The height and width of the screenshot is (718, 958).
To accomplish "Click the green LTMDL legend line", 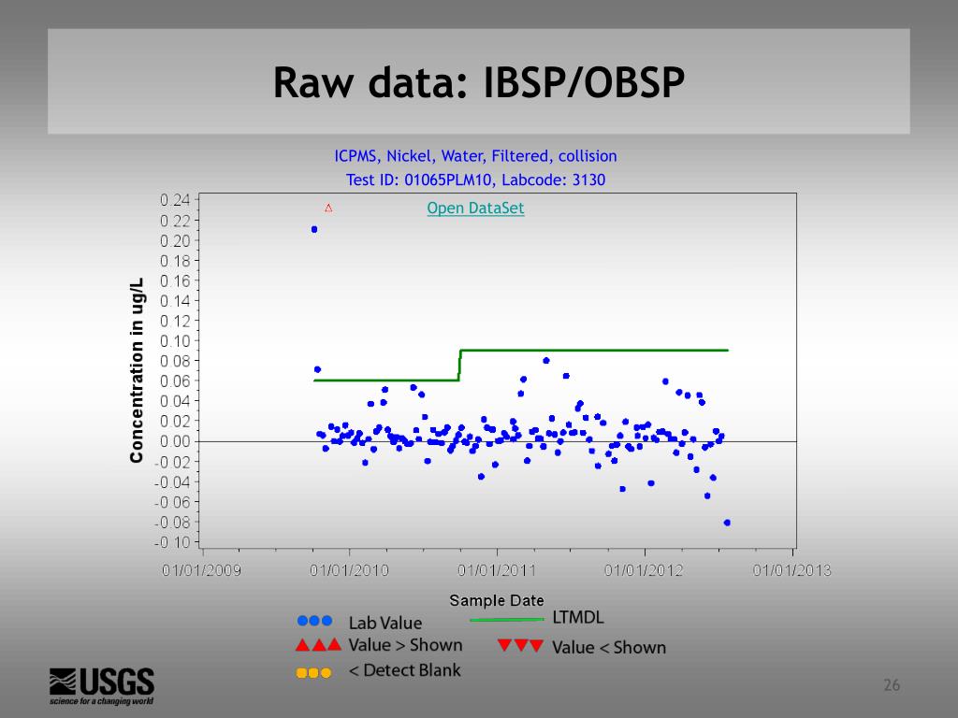I will click(506, 620).
